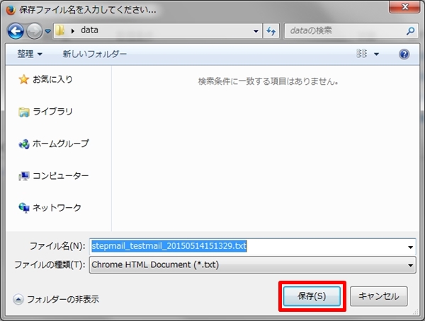The image size is (425, 321).
Task: Go back using the blue back arrow
Action: click(16, 31)
